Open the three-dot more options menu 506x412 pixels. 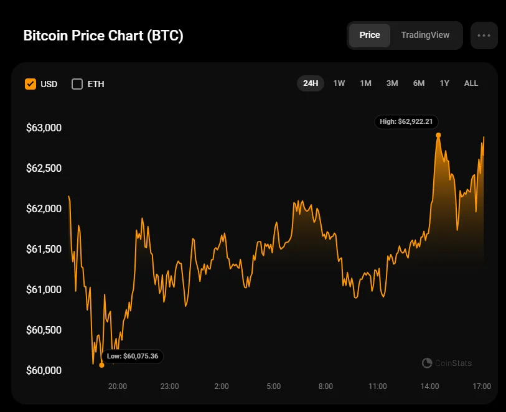coord(484,35)
